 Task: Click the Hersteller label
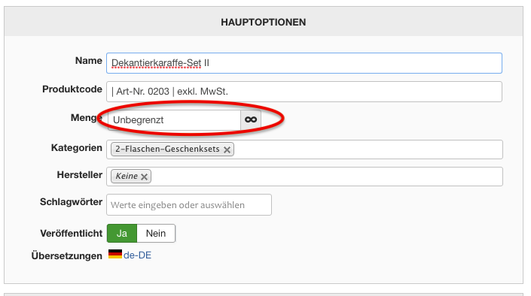tap(79, 175)
